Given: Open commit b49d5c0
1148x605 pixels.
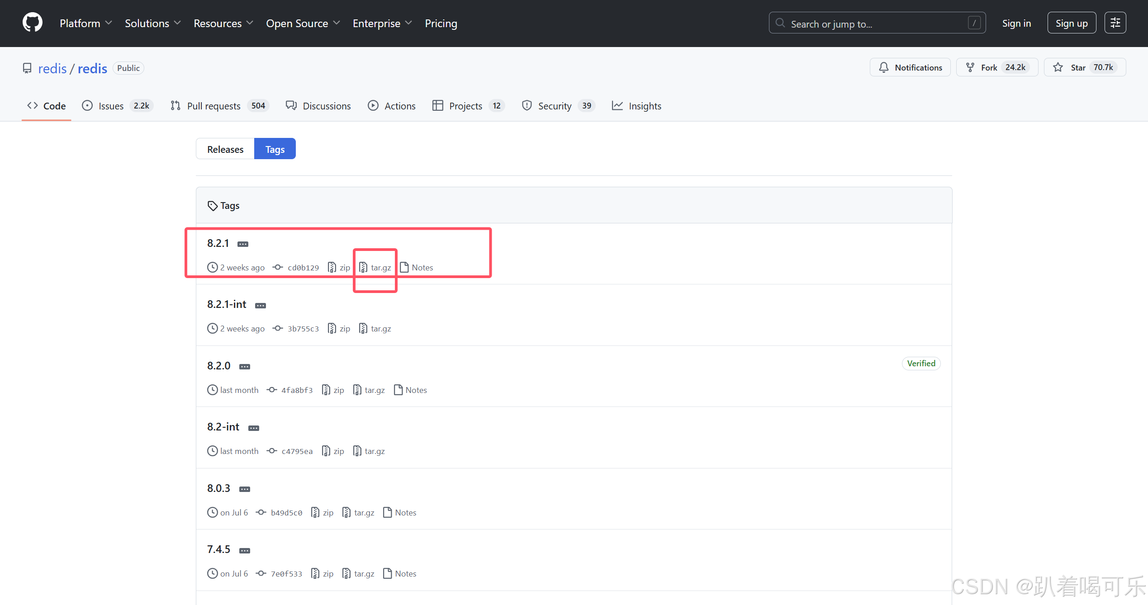Looking at the screenshot, I should tap(279, 512).
